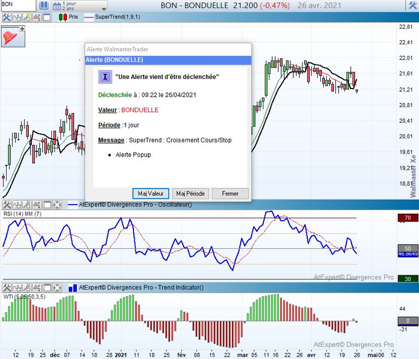The height and width of the screenshot is (359, 419).
Task: Expand the 1 jour / 2 ans period dropdown
Action: (104, 8)
